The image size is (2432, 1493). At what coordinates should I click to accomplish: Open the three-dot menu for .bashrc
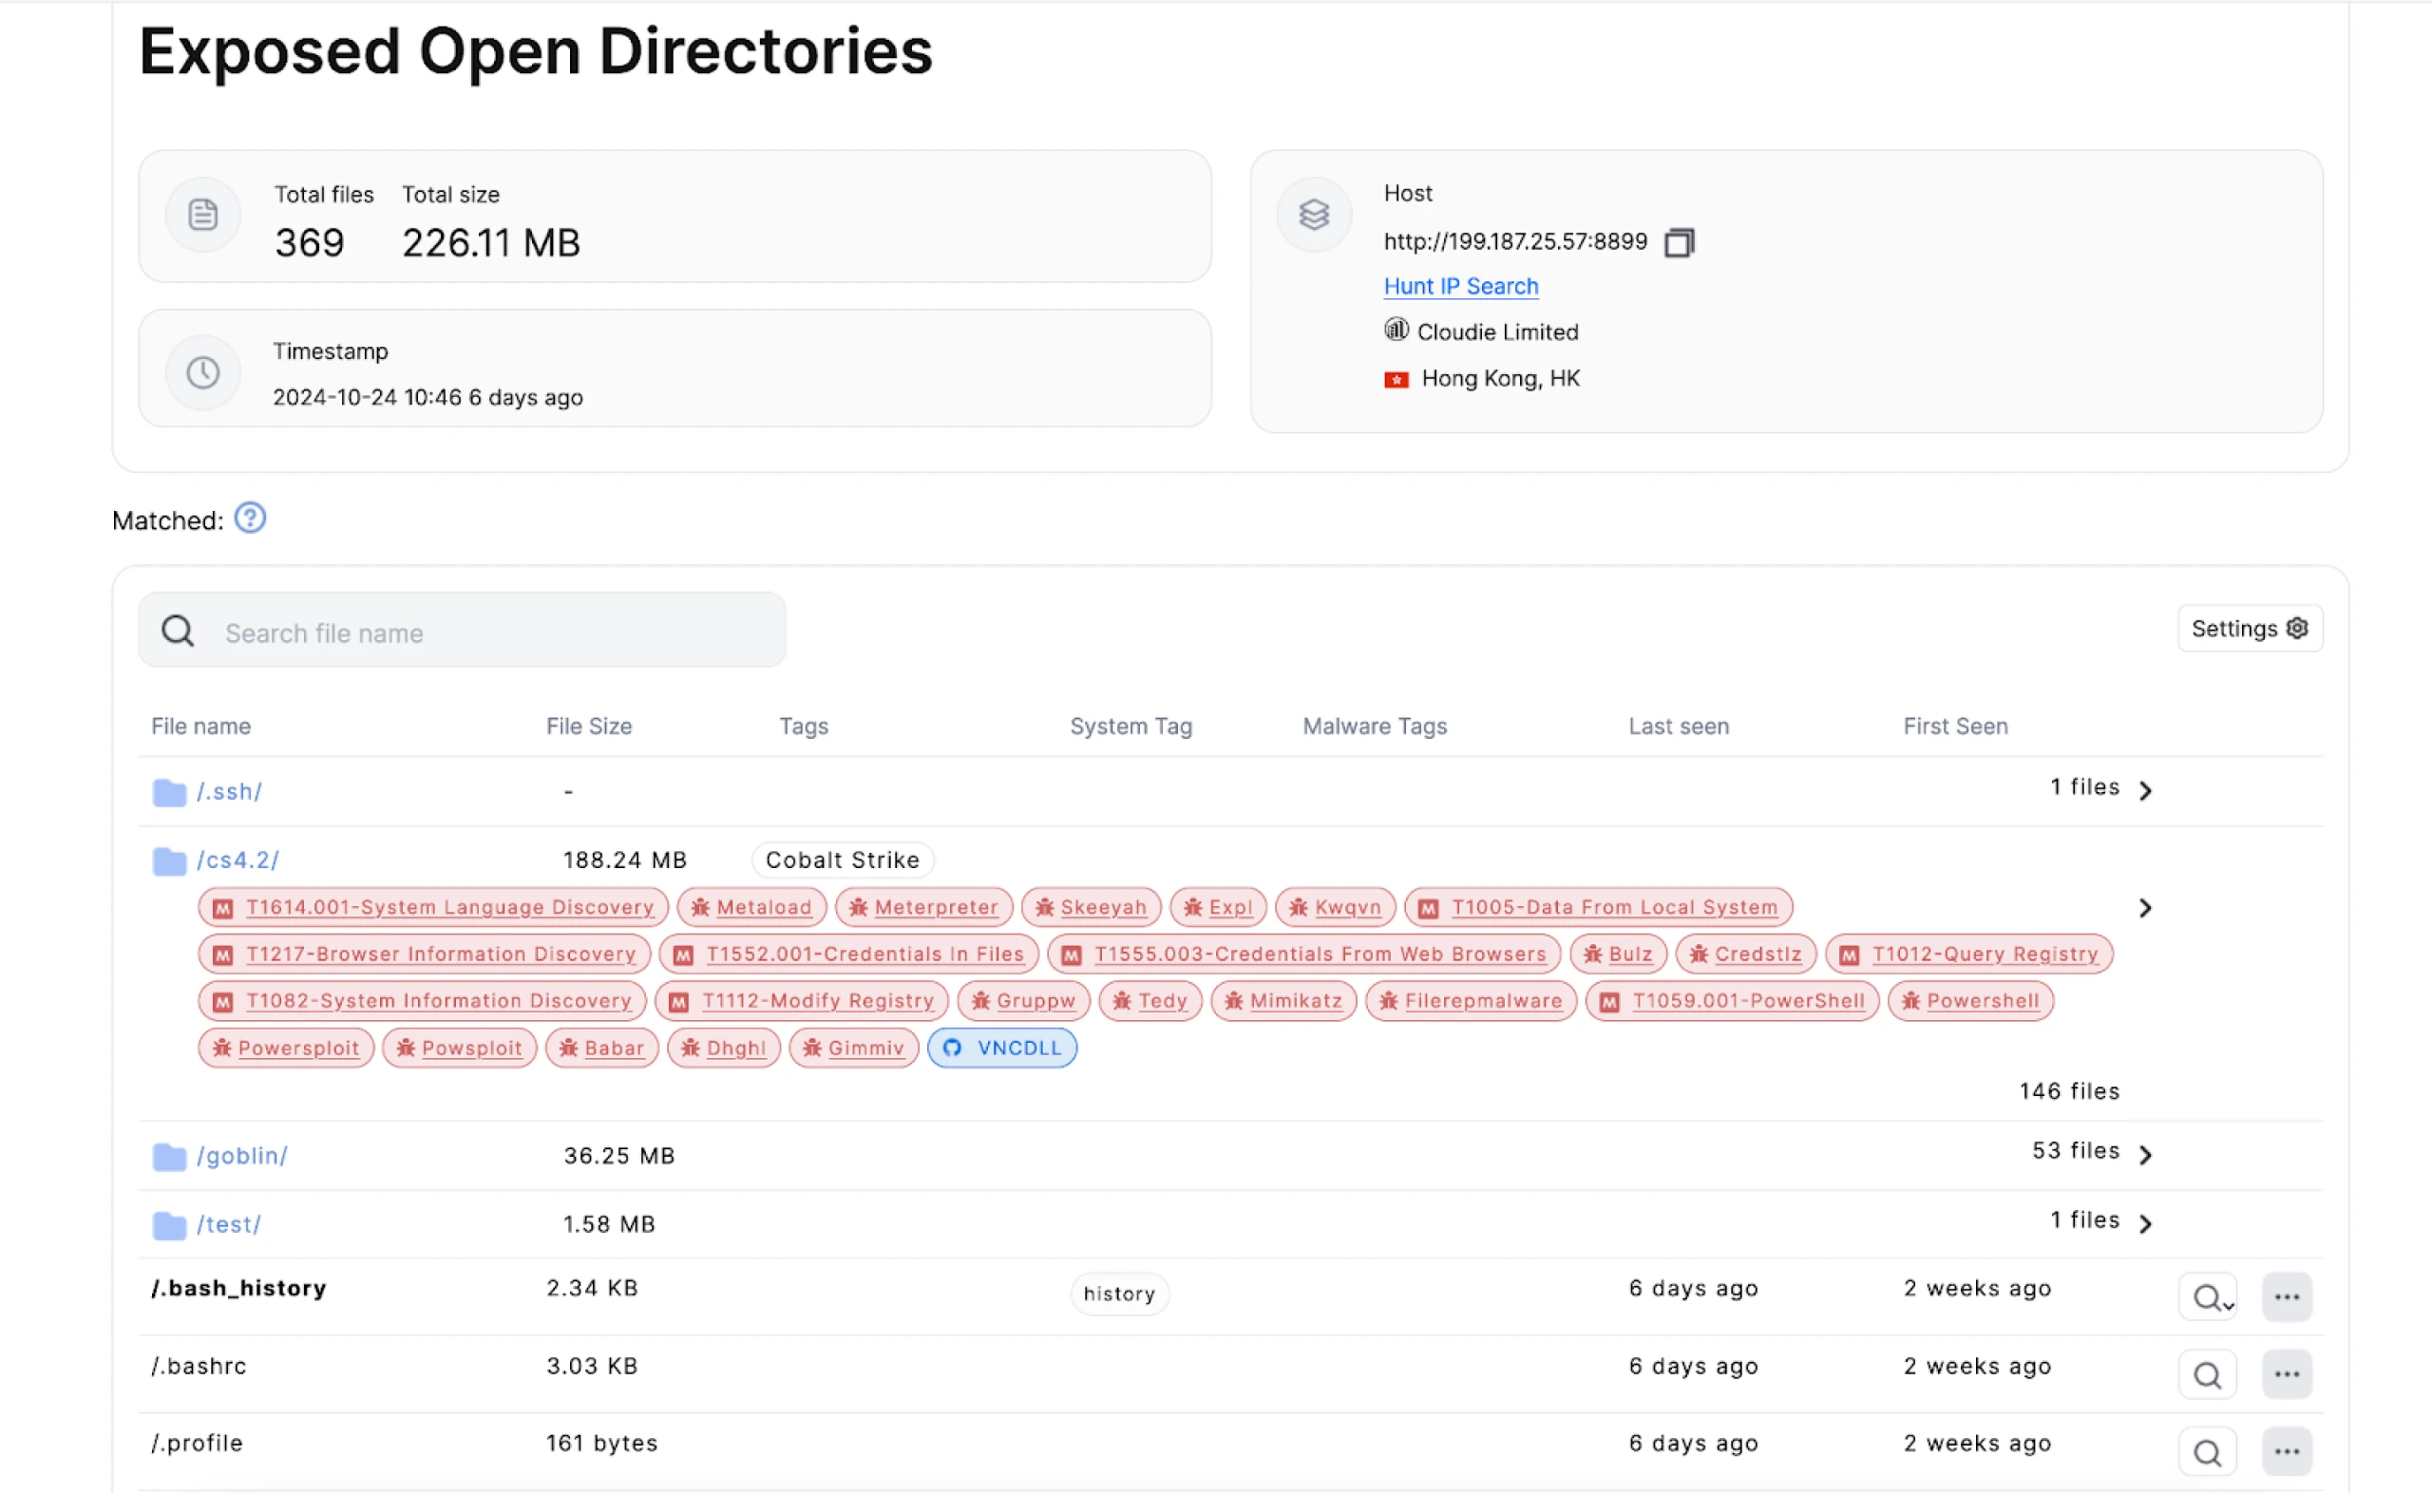pos(2287,1374)
